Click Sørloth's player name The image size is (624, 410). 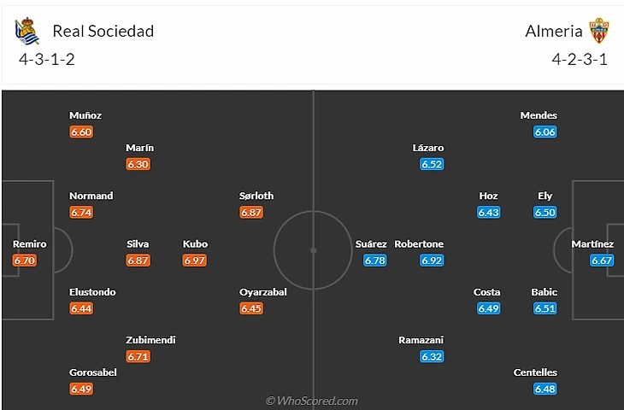pos(256,196)
